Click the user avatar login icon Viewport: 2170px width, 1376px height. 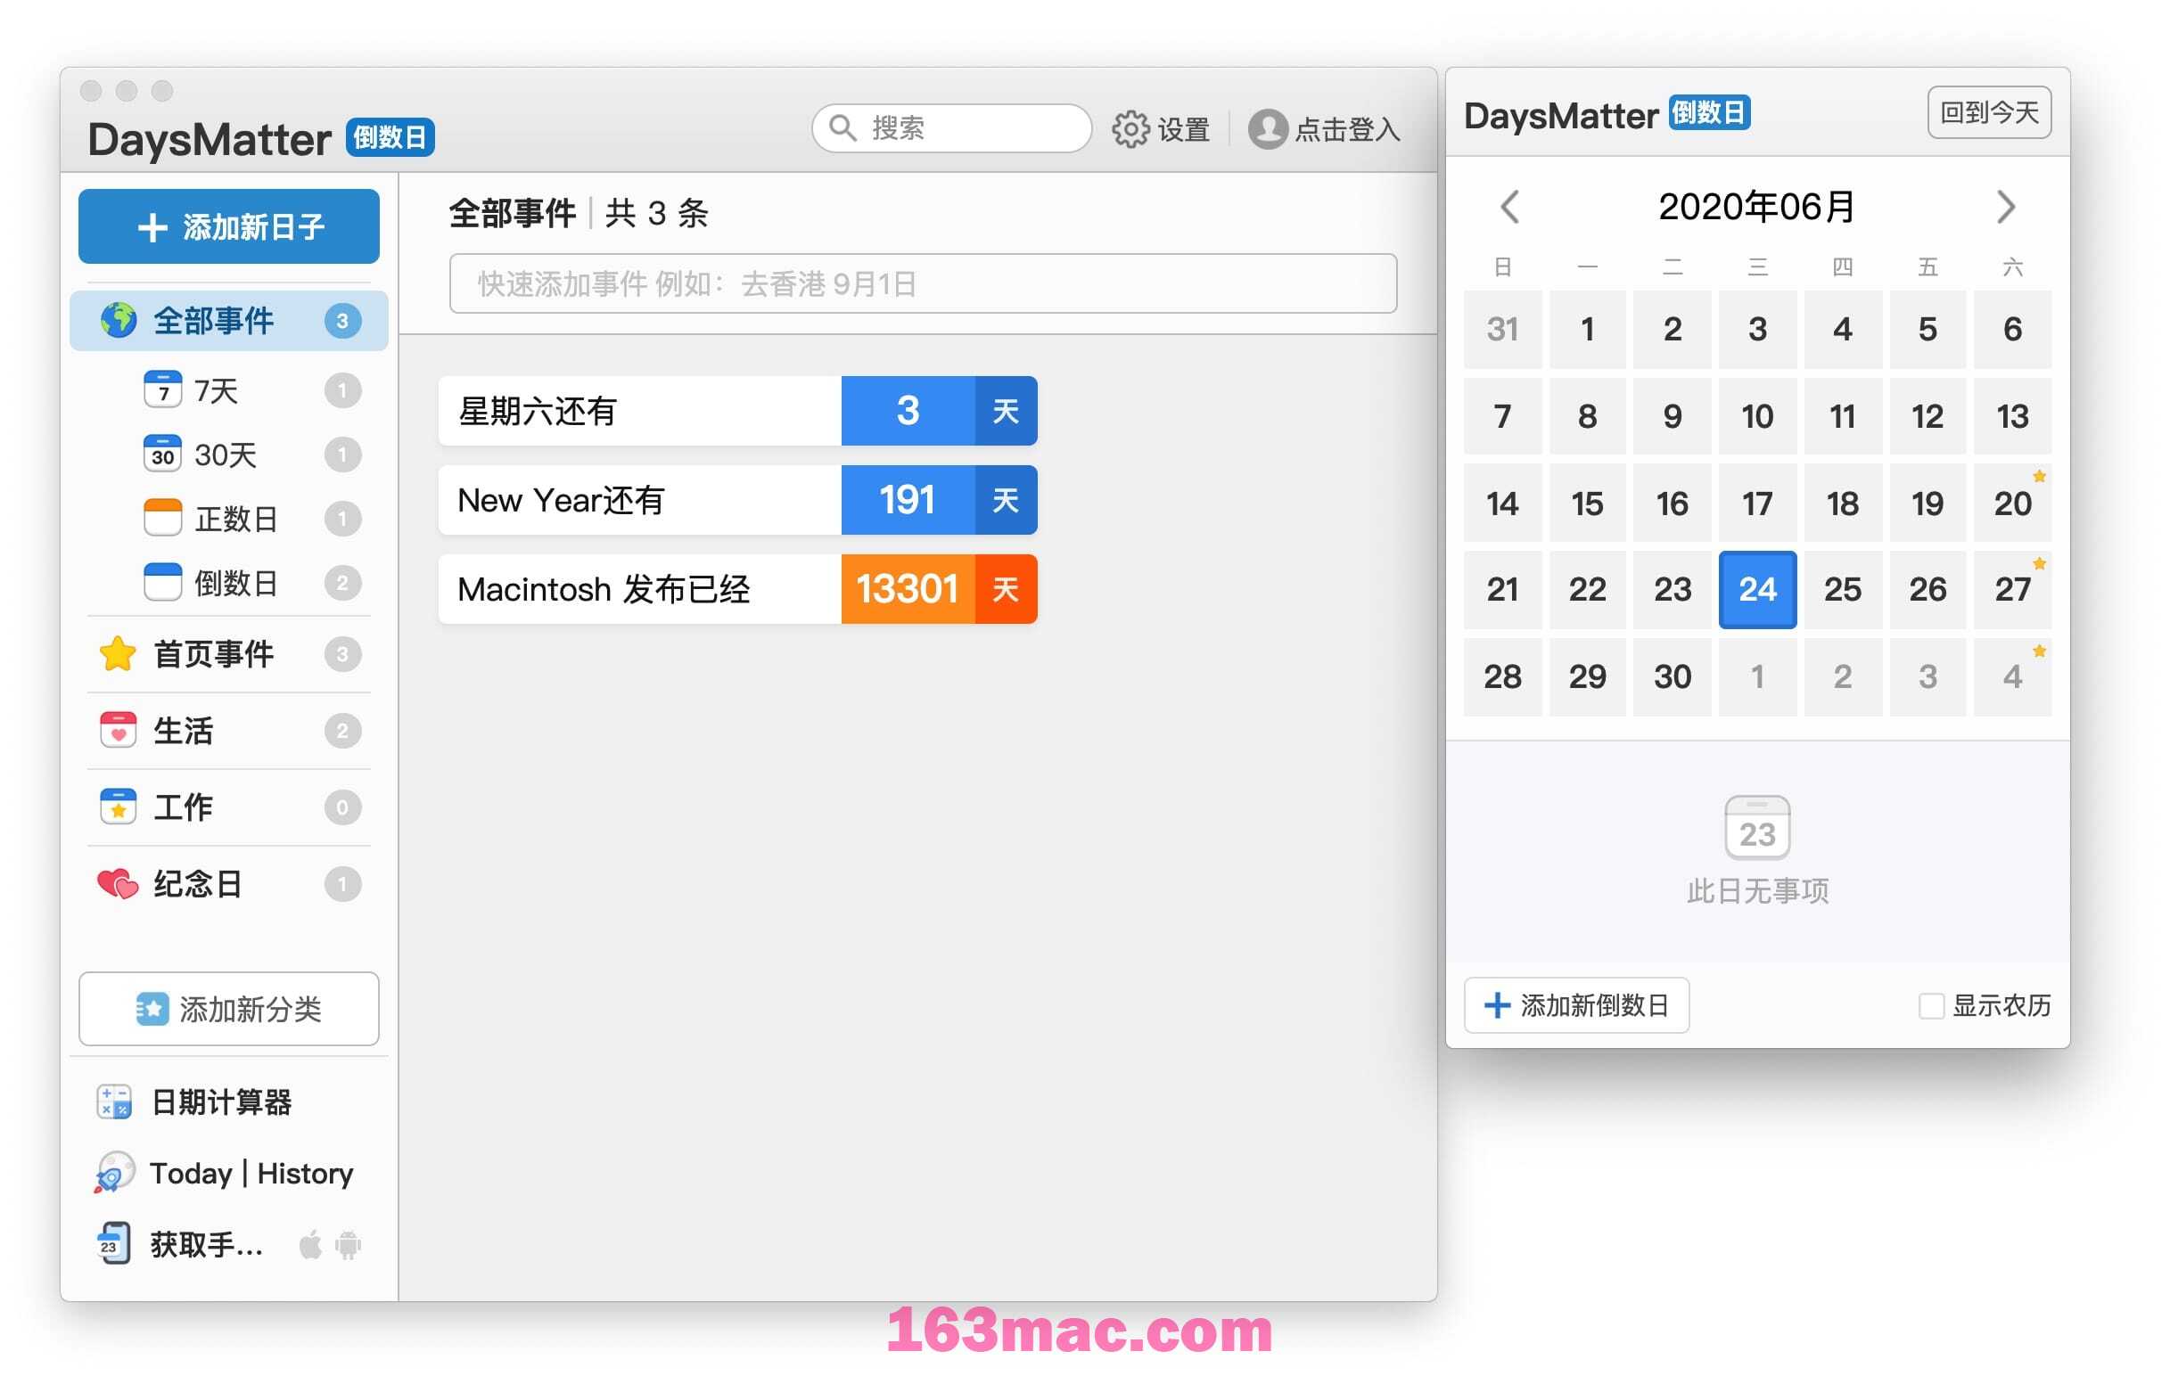pyautogui.click(x=1268, y=128)
